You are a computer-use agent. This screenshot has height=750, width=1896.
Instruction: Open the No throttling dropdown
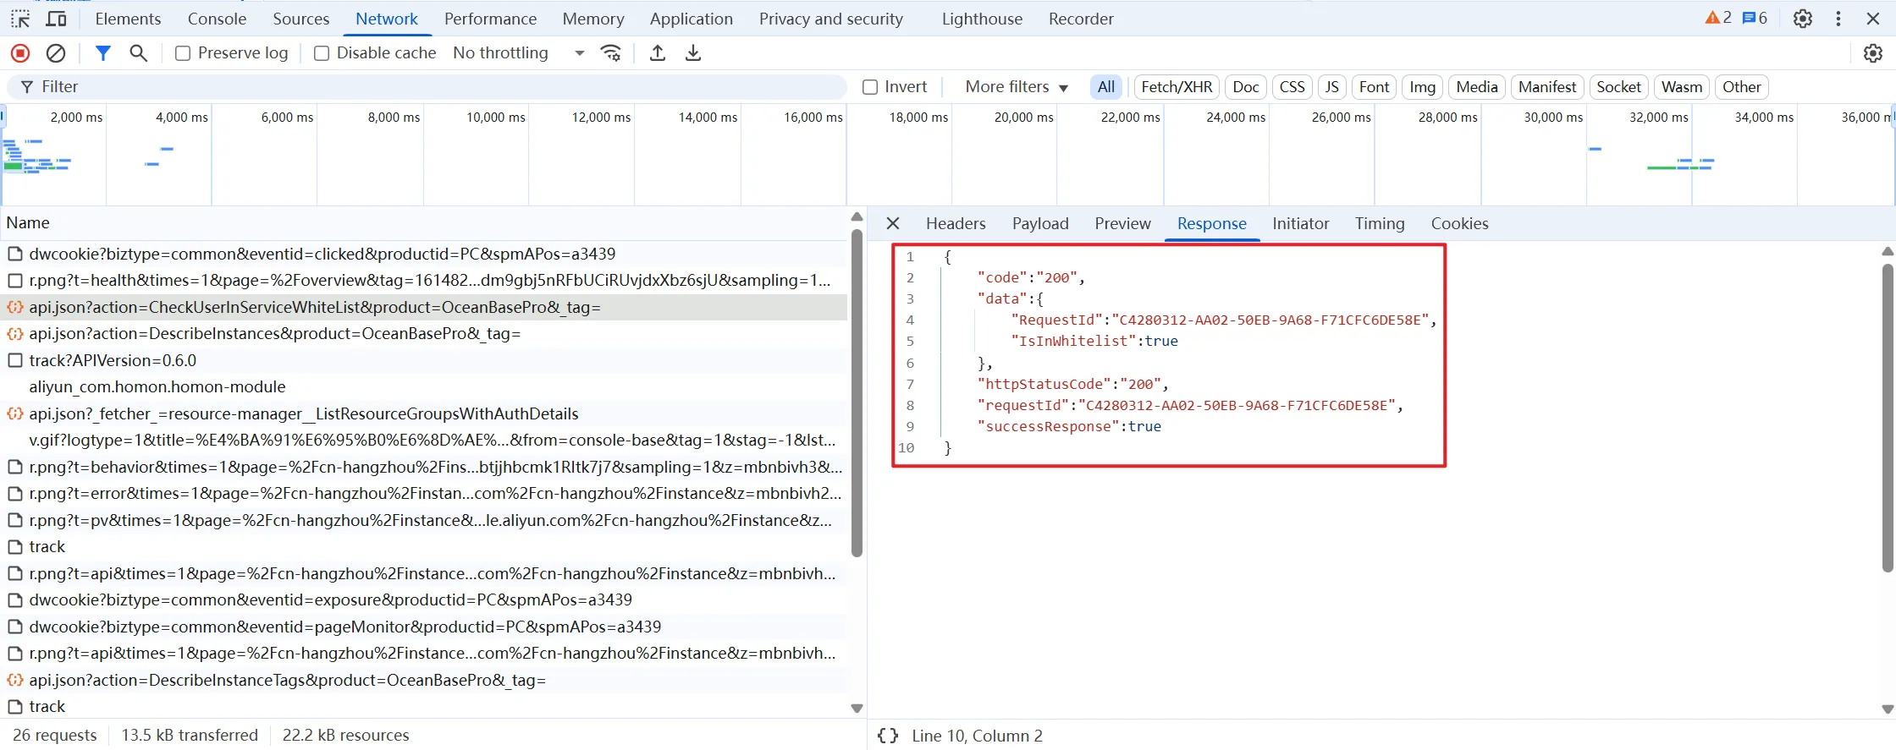pos(519,53)
